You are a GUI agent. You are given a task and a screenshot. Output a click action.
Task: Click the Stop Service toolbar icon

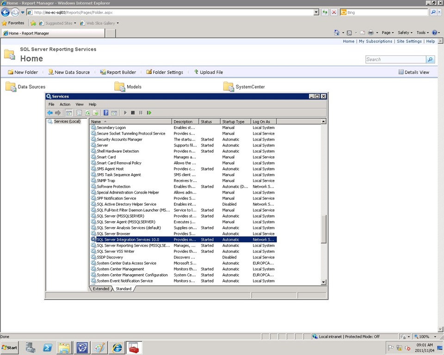[x=133, y=113]
